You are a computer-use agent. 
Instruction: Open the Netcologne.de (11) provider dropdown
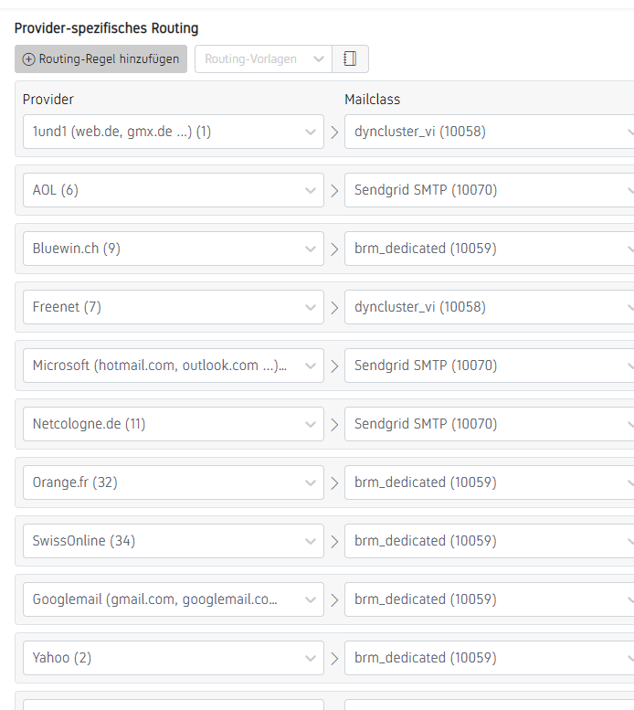coord(173,424)
